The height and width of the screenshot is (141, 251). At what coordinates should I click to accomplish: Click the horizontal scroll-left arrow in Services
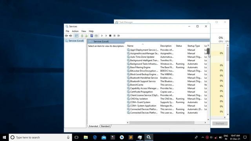pyautogui.click(x=128, y=123)
